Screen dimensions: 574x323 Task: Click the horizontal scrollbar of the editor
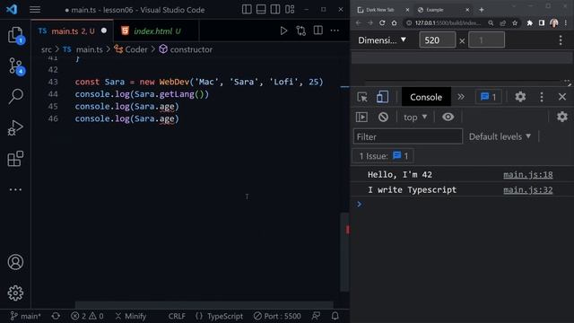click(x=204, y=304)
